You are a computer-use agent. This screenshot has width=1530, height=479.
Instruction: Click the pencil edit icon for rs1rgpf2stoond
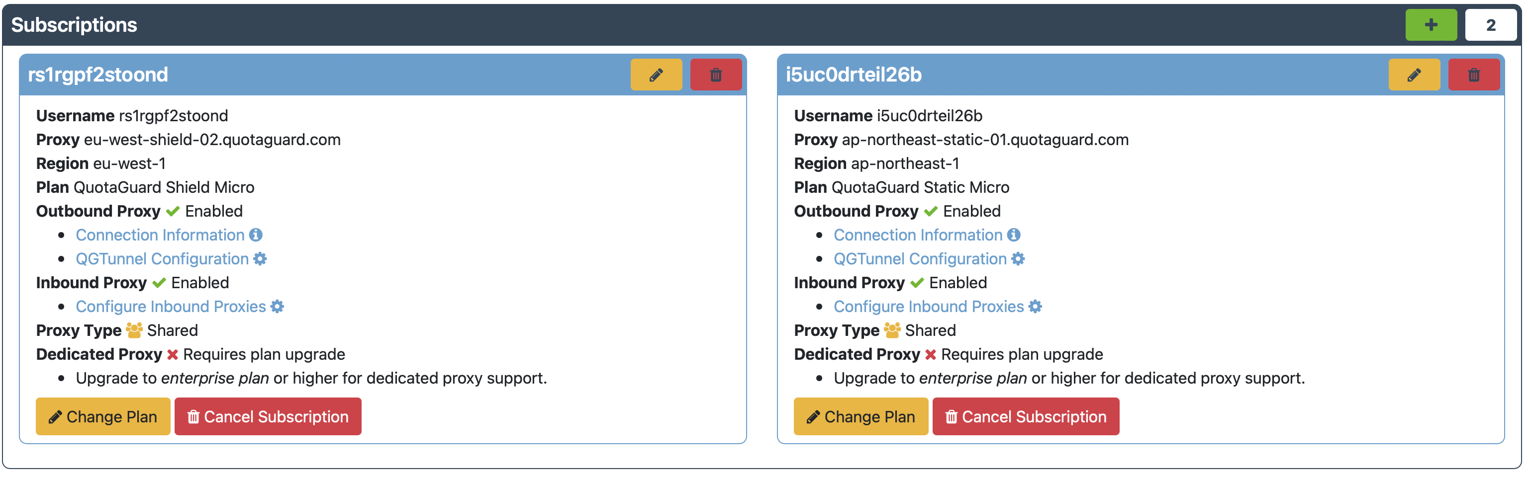(x=656, y=75)
